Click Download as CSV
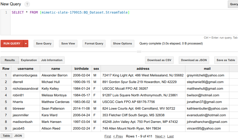238x140 pixels. point(159,60)
